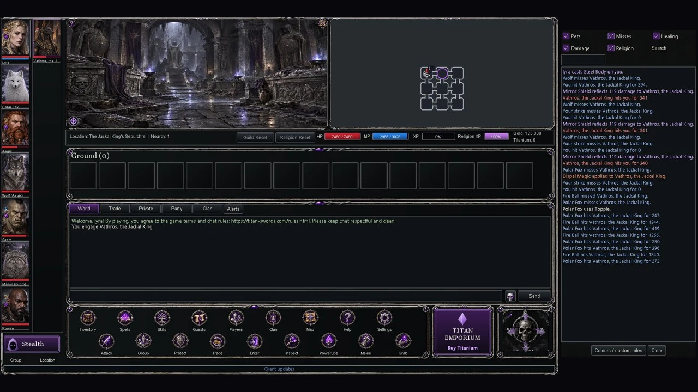Open the Map icon
The width and height of the screenshot is (698, 392).
point(310,318)
